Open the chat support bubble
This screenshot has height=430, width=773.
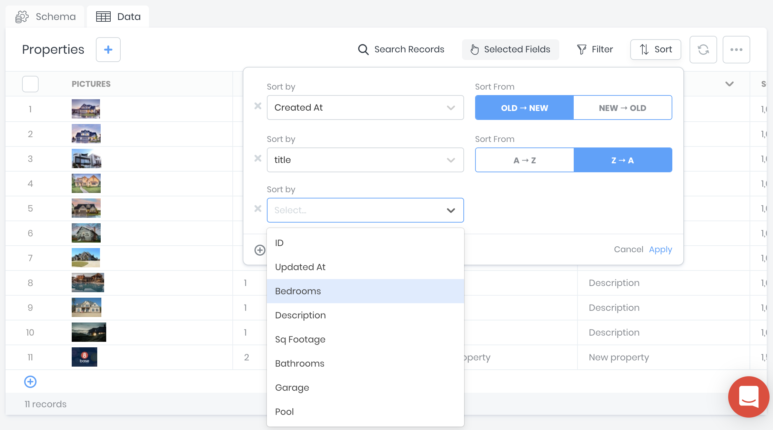coord(749,397)
